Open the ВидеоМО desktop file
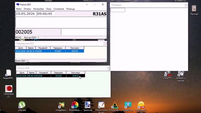 coord(8,74)
